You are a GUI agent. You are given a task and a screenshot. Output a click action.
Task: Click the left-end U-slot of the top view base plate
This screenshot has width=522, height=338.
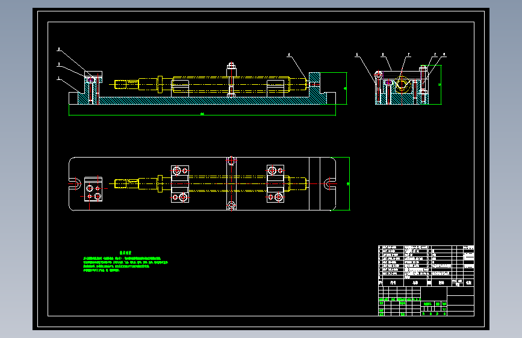(x=75, y=183)
